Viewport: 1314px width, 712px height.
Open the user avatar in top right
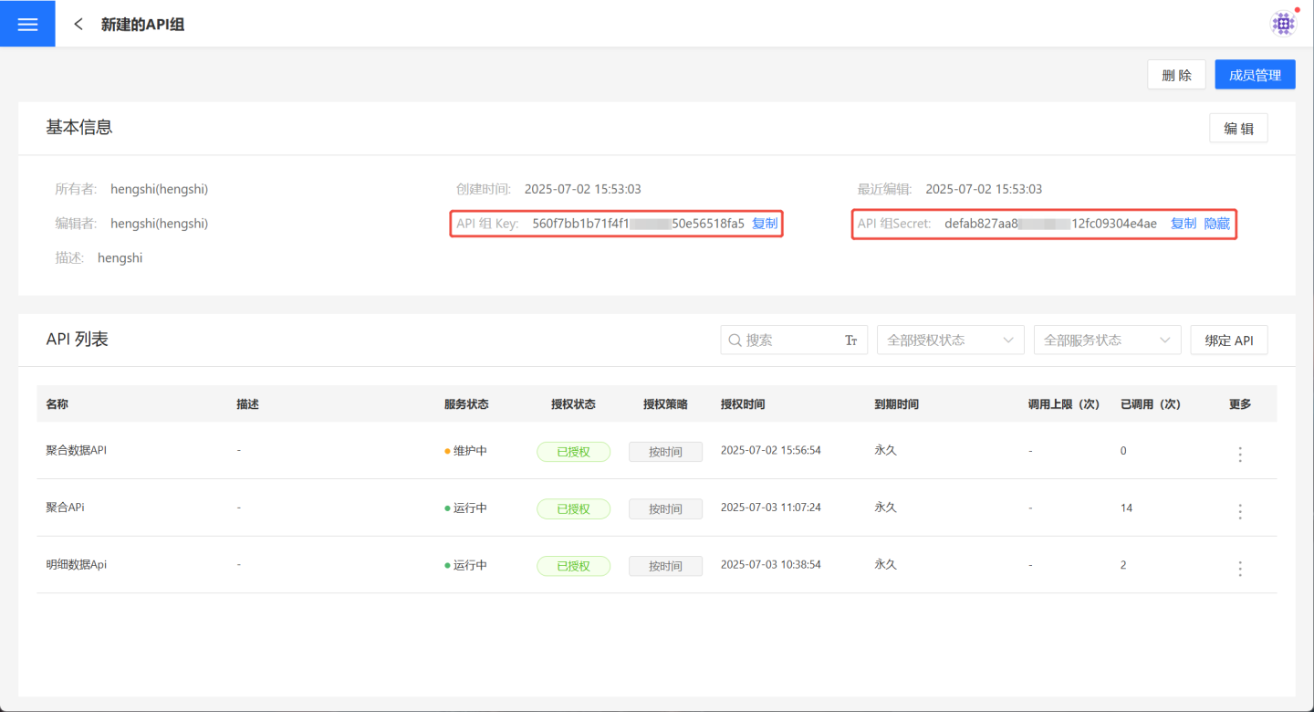pos(1283,24)
